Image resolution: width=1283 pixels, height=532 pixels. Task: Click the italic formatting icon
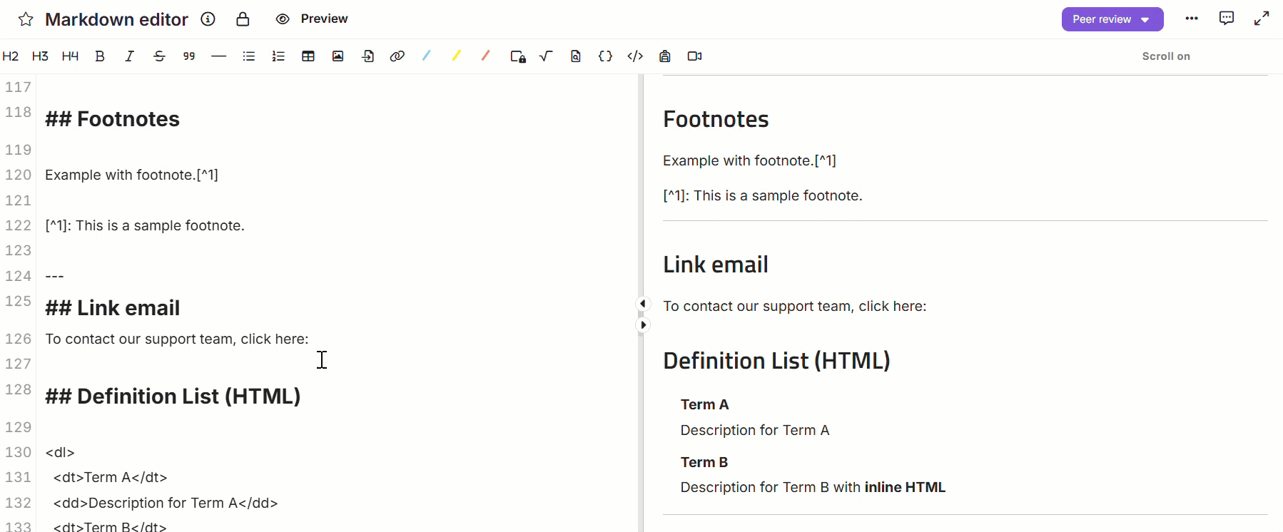(129, 56)
